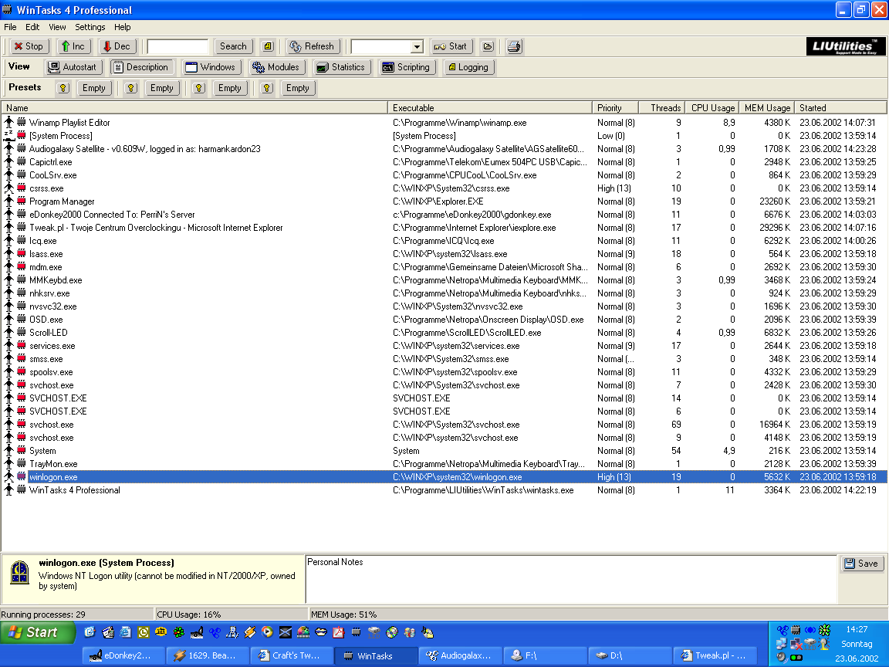Viewport: 889px width, 667px height.
Task: Click the open-folder icon beside Start
Action: click(x=488, y=46)
